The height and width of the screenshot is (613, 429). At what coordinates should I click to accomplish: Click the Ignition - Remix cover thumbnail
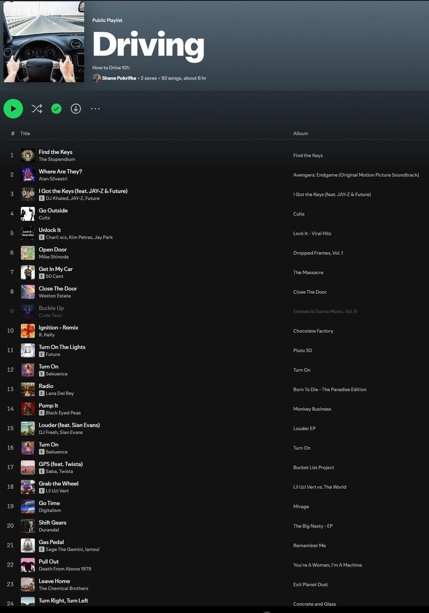(28, 331)
